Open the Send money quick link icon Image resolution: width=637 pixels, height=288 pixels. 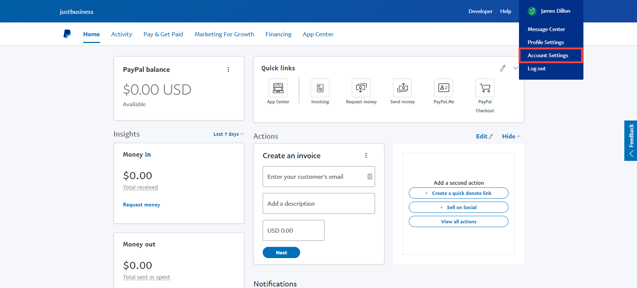[x=402, y=88]
